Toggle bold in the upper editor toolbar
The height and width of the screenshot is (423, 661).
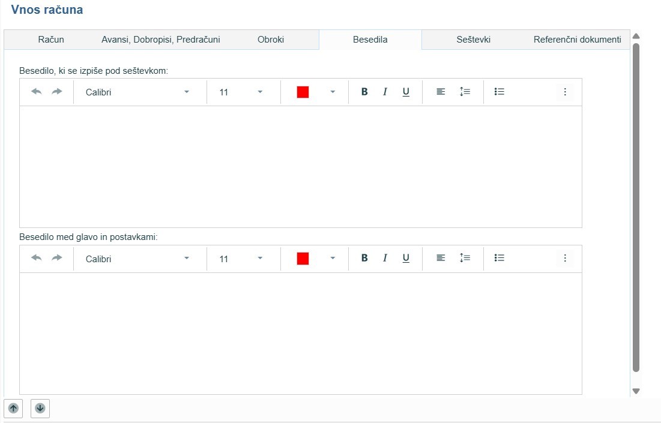click(x=364, y=92)
